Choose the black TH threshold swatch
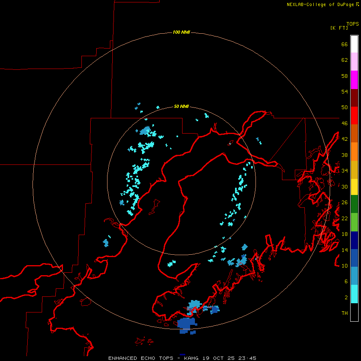Image resolution: width=361 pixels, height=361 pixels. tap(354, 312)
